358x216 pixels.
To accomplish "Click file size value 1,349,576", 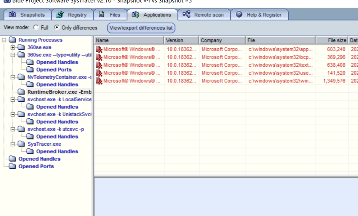I will 334,81.
